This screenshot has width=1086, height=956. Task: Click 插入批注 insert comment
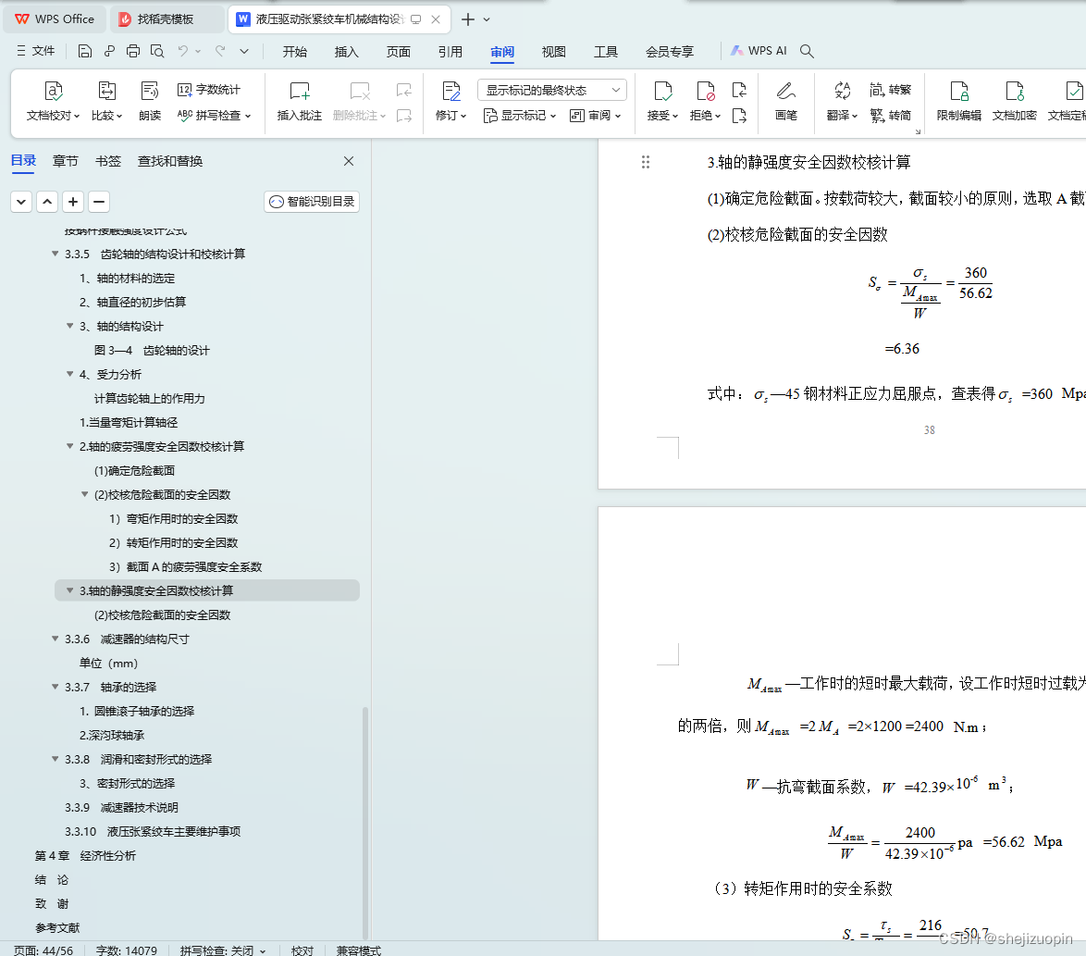coord(299,101)
